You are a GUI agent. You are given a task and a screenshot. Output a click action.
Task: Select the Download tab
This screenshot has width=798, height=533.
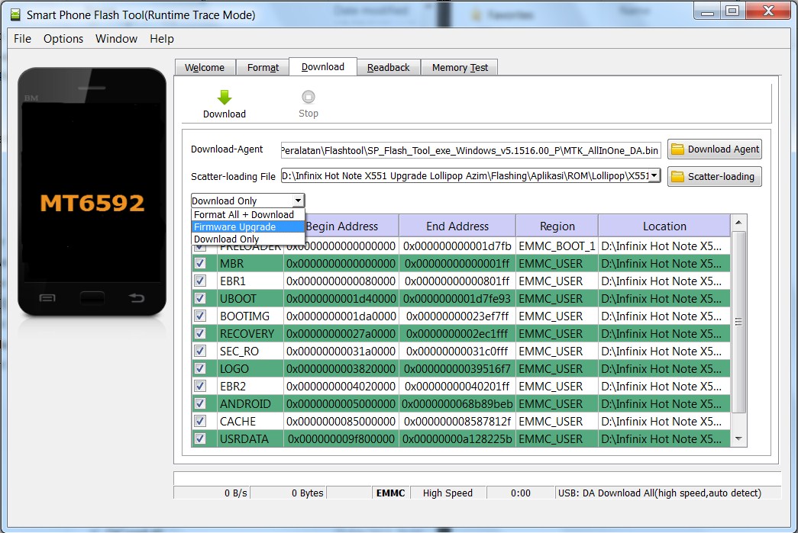coord(323,66)
